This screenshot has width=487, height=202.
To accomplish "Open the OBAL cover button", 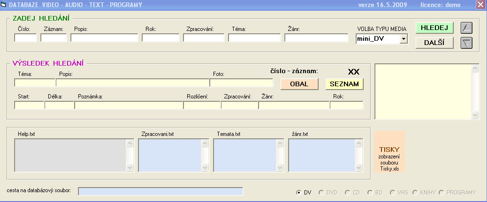I will 299,84.
